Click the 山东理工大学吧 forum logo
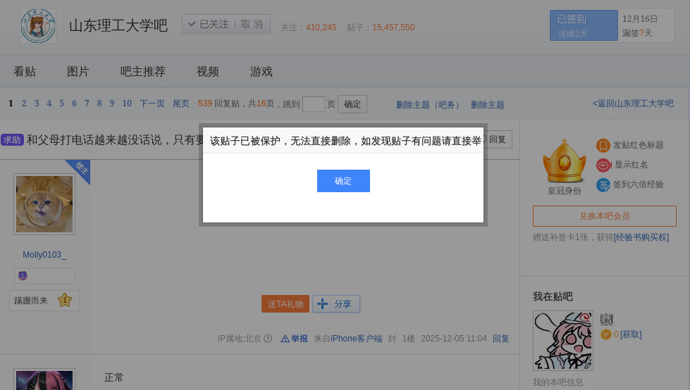The width and height of the screenshot is (690, 390). (38, 26)
